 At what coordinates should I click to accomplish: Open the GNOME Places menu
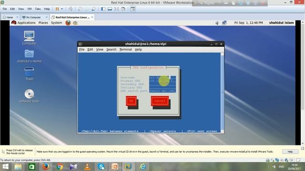[x=43, y=23]
